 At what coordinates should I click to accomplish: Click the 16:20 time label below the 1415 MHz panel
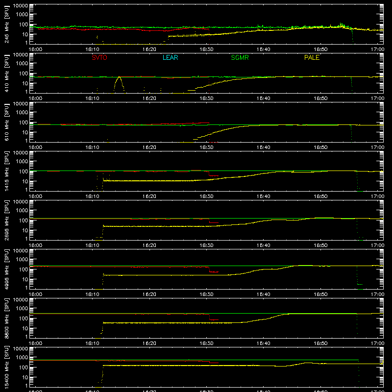pos(149,196)
